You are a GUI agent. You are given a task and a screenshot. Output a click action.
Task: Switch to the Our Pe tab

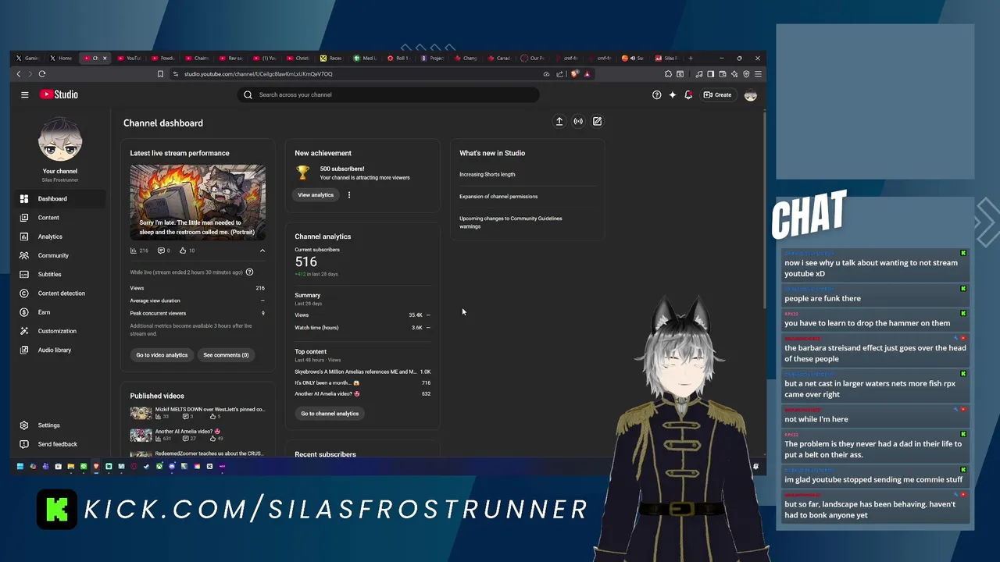point(533,58)
